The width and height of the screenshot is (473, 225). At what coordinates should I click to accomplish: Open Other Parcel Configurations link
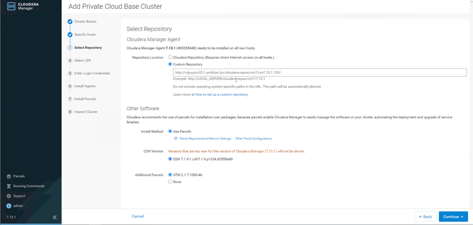point(254,139)
